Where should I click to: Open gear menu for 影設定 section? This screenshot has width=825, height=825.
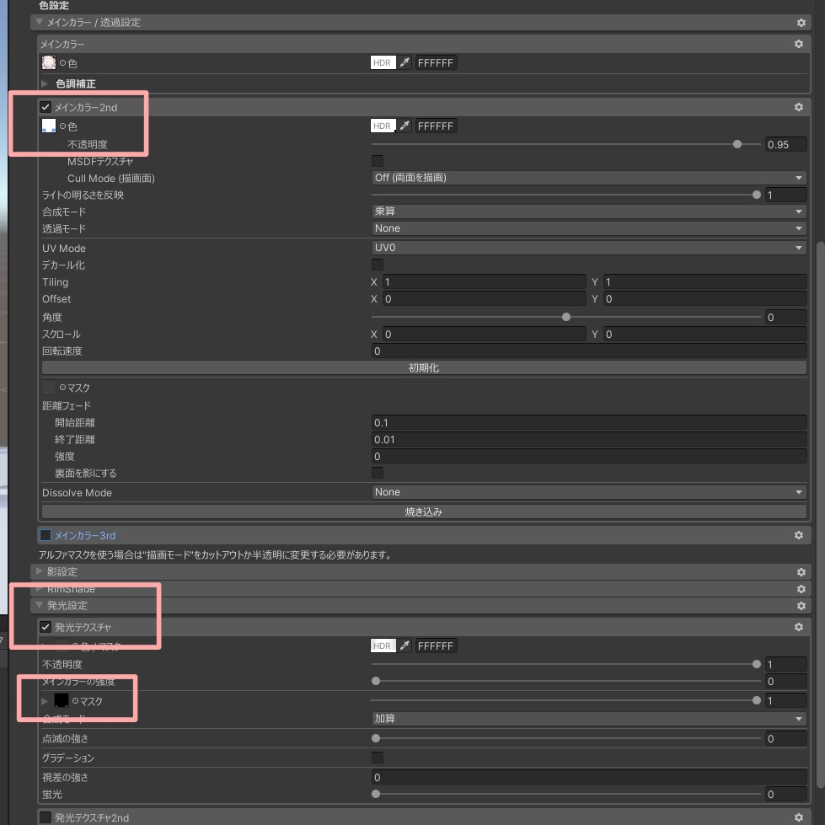pos(801,572)
